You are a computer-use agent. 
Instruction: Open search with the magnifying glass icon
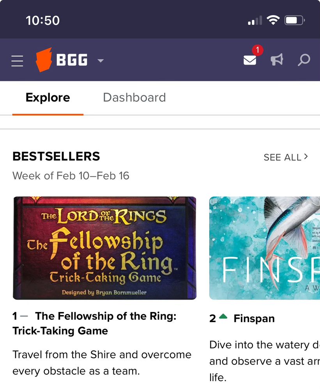coord(304,60)
